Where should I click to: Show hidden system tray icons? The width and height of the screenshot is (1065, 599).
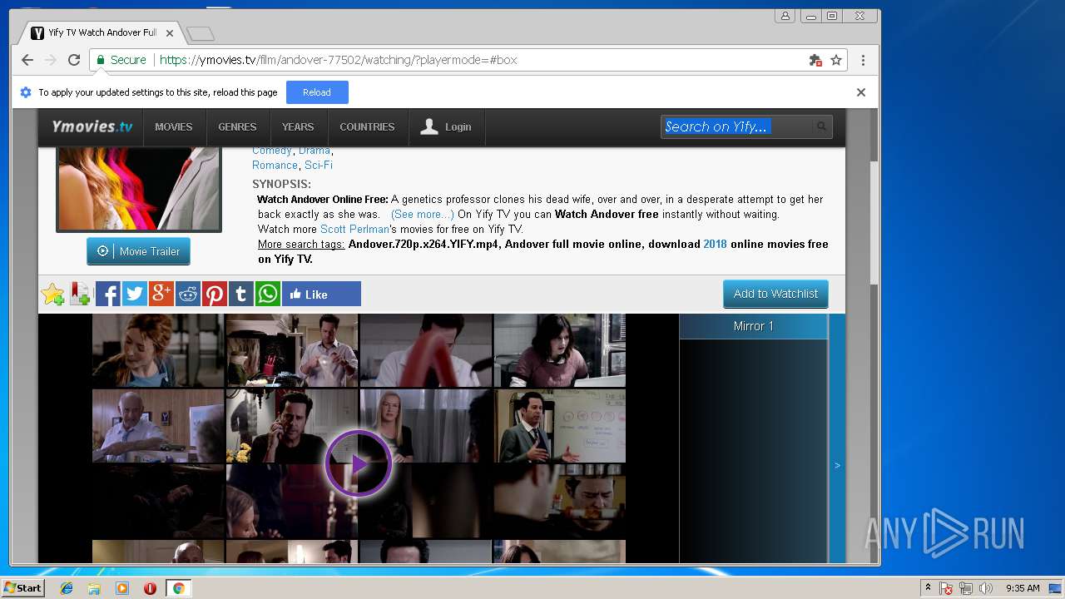tap(928, 588)
